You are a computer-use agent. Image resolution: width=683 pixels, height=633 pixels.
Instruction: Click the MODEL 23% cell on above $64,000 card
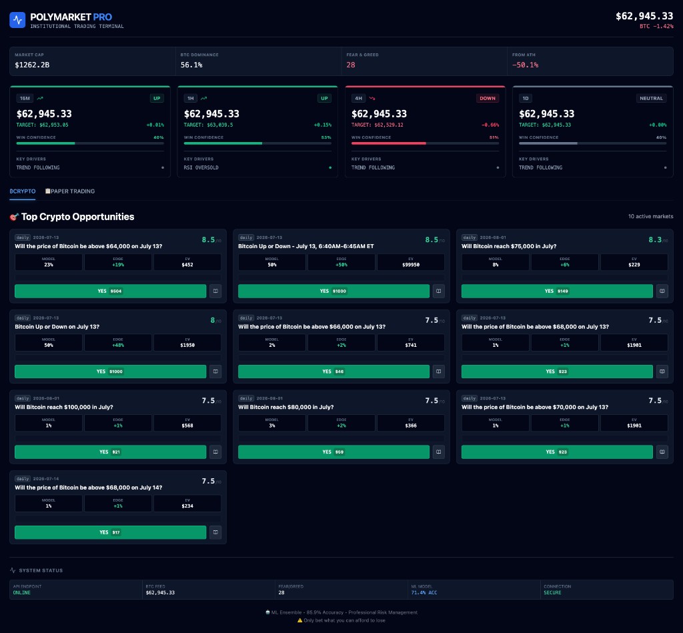(x=49, y=262)
